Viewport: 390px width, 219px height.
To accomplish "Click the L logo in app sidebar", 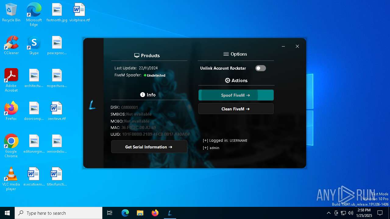I will (x=92, y=105).
